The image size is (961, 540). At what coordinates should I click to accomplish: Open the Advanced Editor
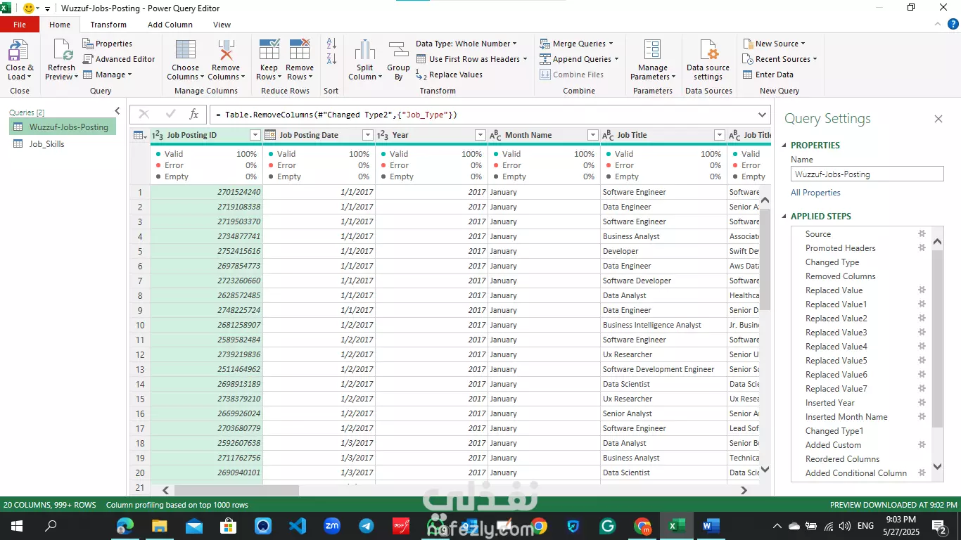tap(119, 59)
